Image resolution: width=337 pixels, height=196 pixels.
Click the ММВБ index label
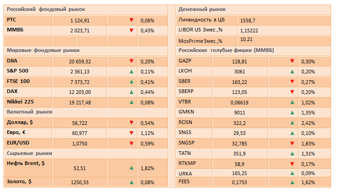pyautogui.click(x=16, y=31)
